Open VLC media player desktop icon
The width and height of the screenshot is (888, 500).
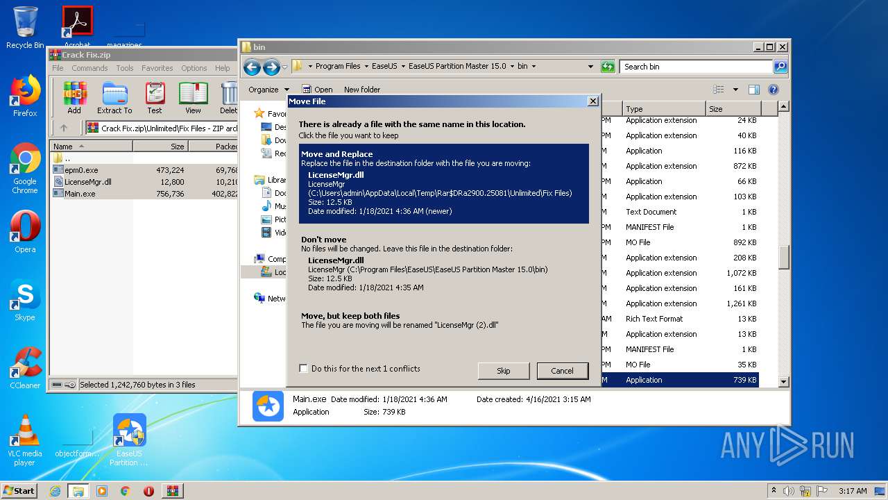click(25, 440)
